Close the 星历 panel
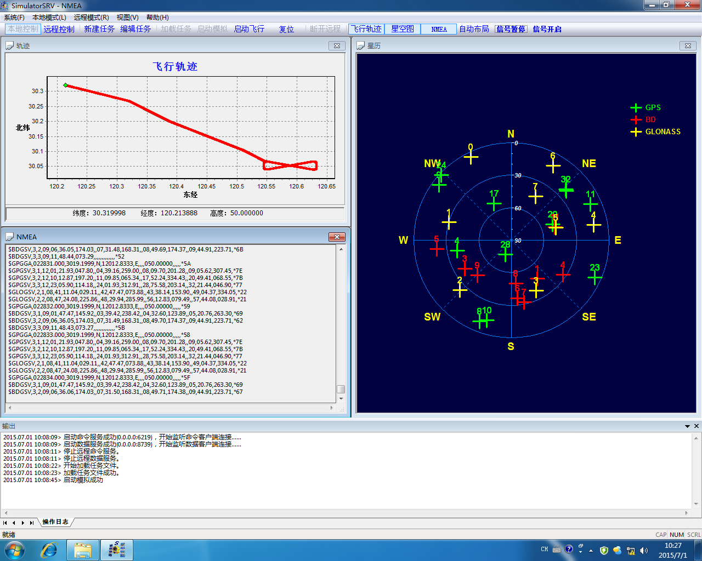 (x=688, y=45)
